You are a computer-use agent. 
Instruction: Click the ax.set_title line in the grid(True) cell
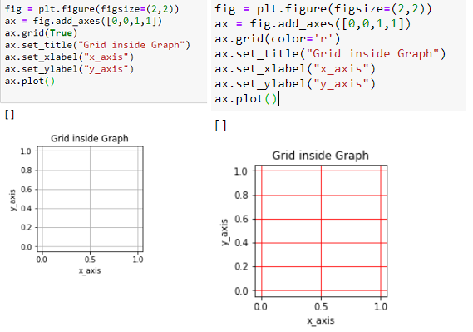click(x=97, y=45)
